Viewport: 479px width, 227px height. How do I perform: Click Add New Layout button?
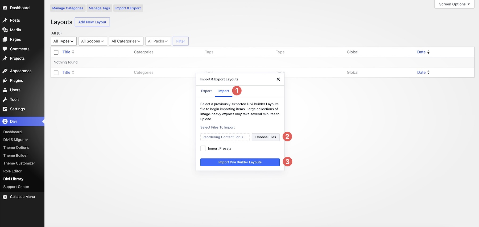92,22
